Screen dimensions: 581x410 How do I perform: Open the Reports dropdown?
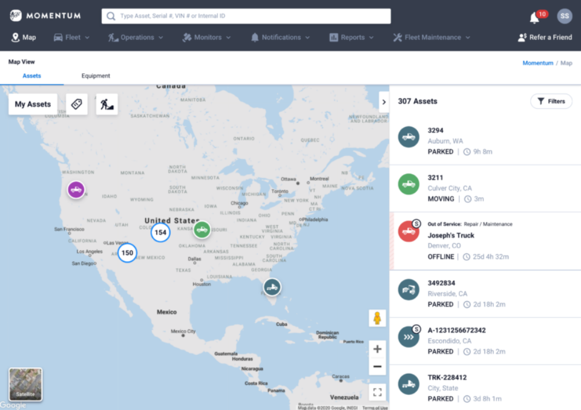[x=351, y=37]
